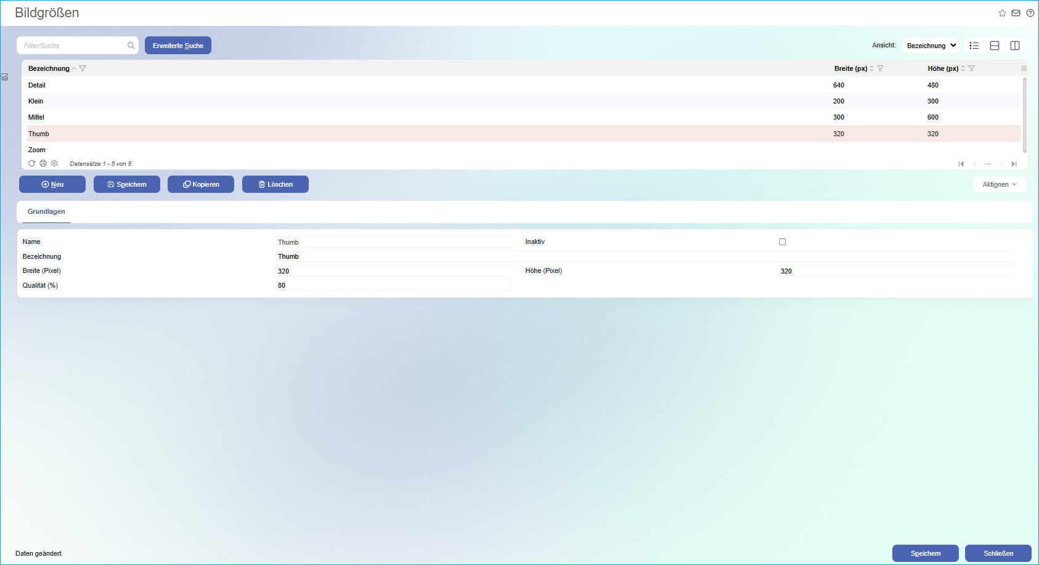Click the envelope mail icon in the header

(1016, 13)
